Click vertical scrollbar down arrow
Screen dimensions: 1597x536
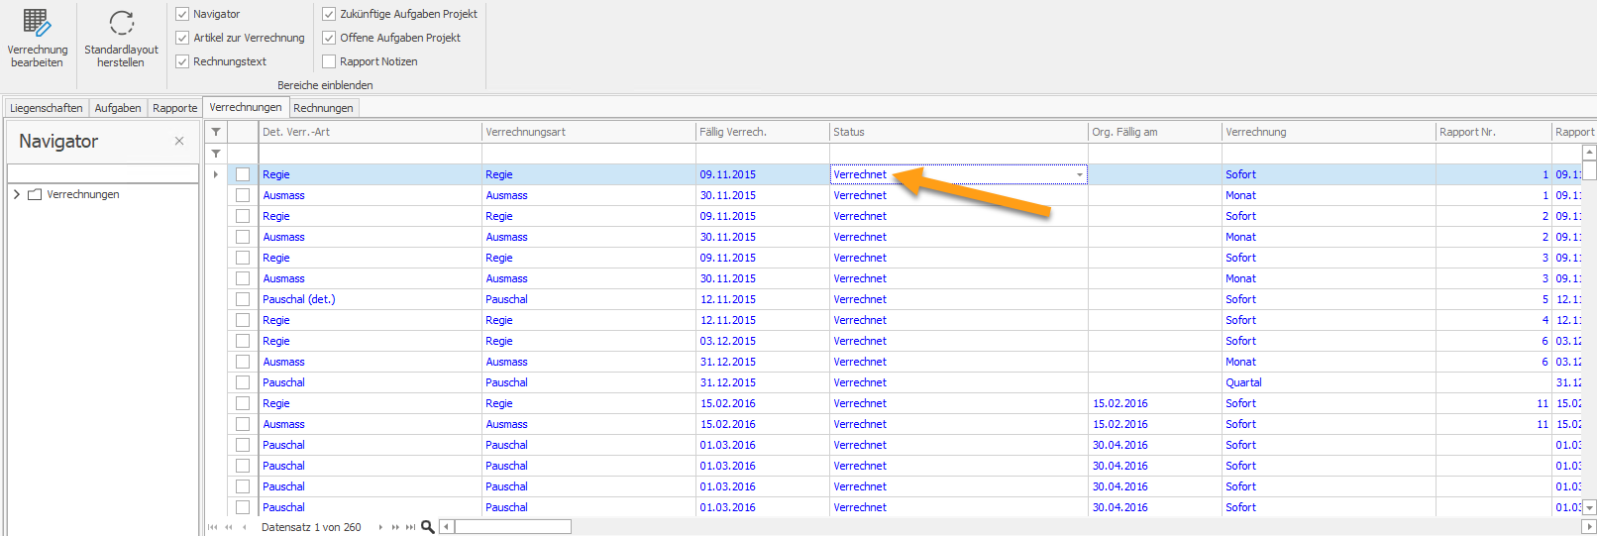tap(1589, 507)
